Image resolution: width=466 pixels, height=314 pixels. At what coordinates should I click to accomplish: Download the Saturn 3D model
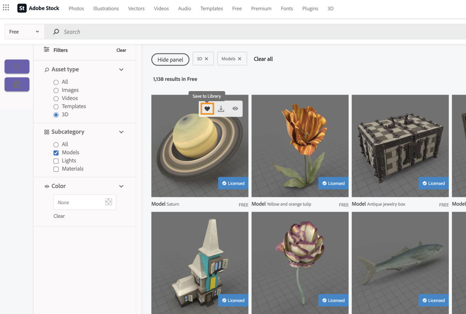pos(221,109)
